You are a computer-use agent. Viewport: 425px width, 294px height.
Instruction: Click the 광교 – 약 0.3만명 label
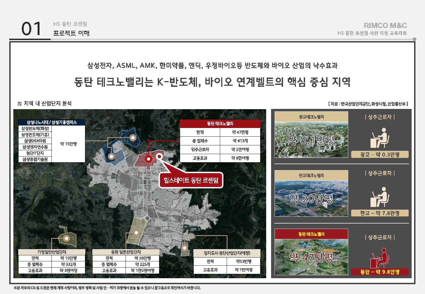pos(380,154)
